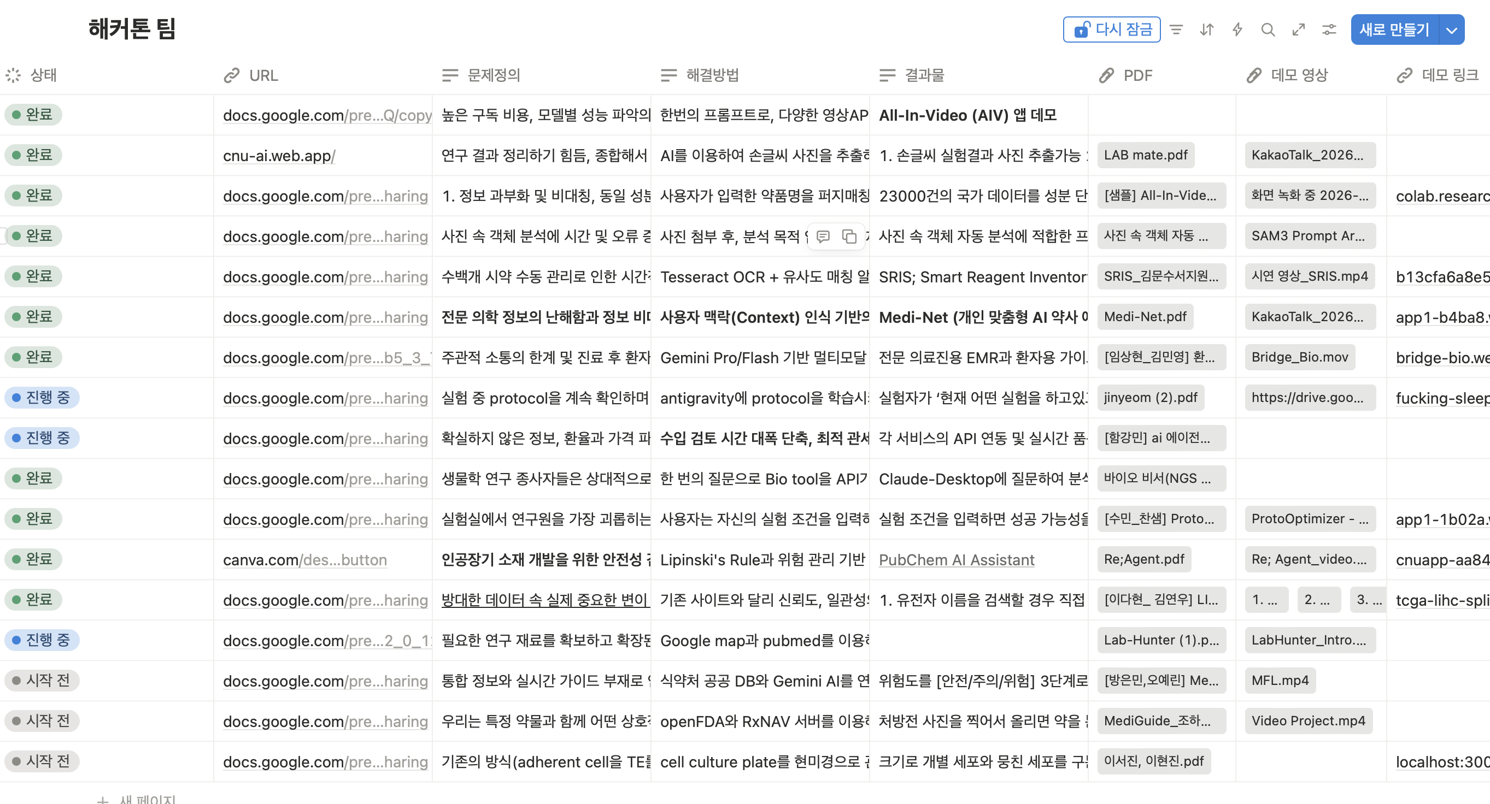Open the PubChem AI Assistant link
This screenshot has height=804, width=1490.
pos(956,559)
